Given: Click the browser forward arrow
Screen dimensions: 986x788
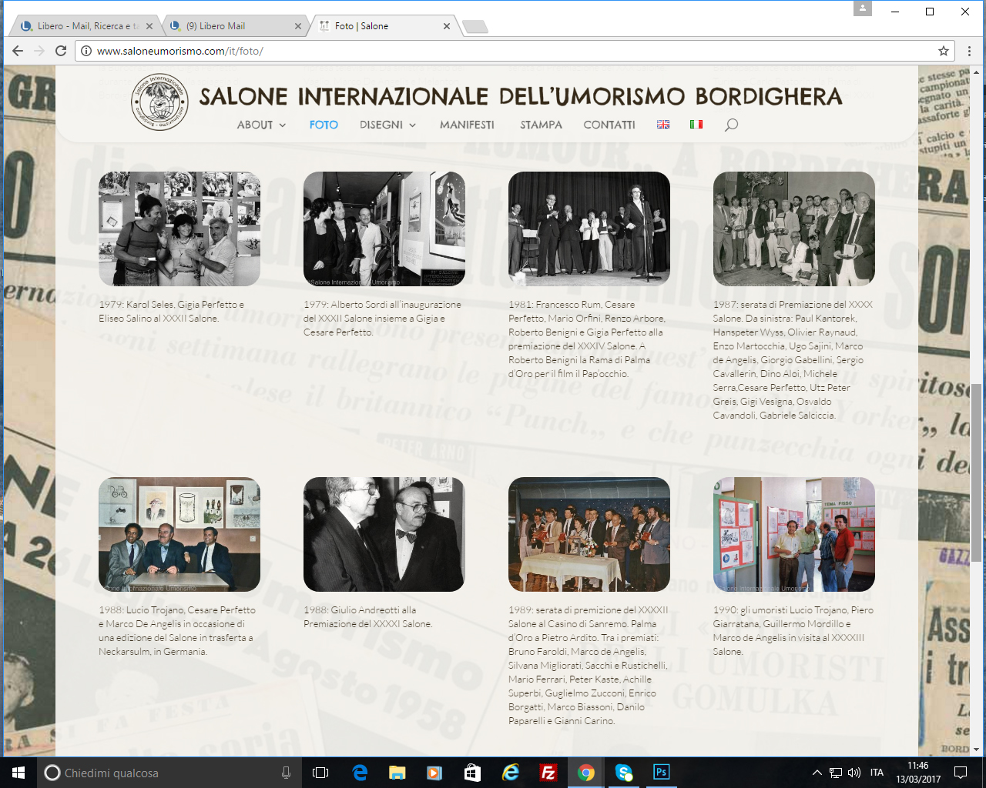Looking at the screenshot, I should click(x=39, y=51).
